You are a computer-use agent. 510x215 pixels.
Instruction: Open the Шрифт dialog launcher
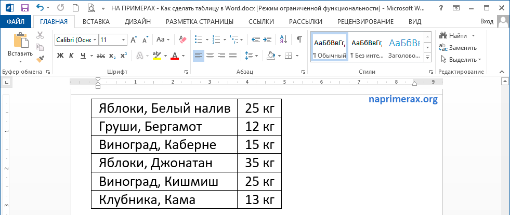[186, 72]
